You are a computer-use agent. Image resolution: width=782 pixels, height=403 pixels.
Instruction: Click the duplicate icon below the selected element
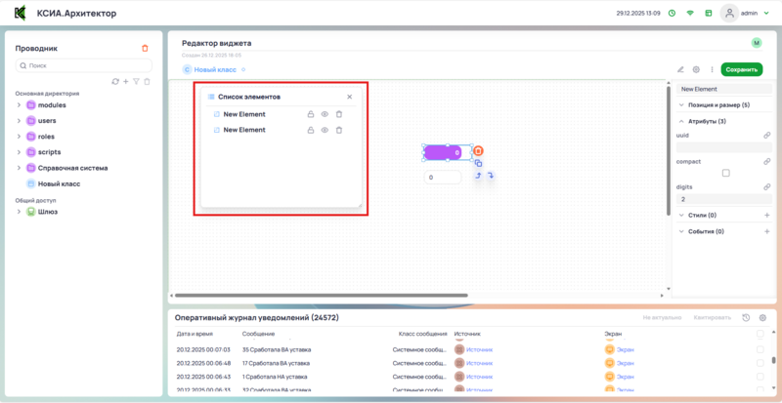pyautogui.click(x=478, y=163)
